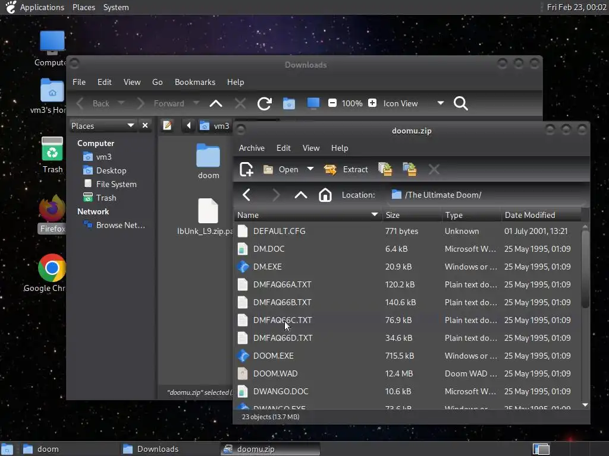Go up one level in the archive

click(x=300, y=195)
